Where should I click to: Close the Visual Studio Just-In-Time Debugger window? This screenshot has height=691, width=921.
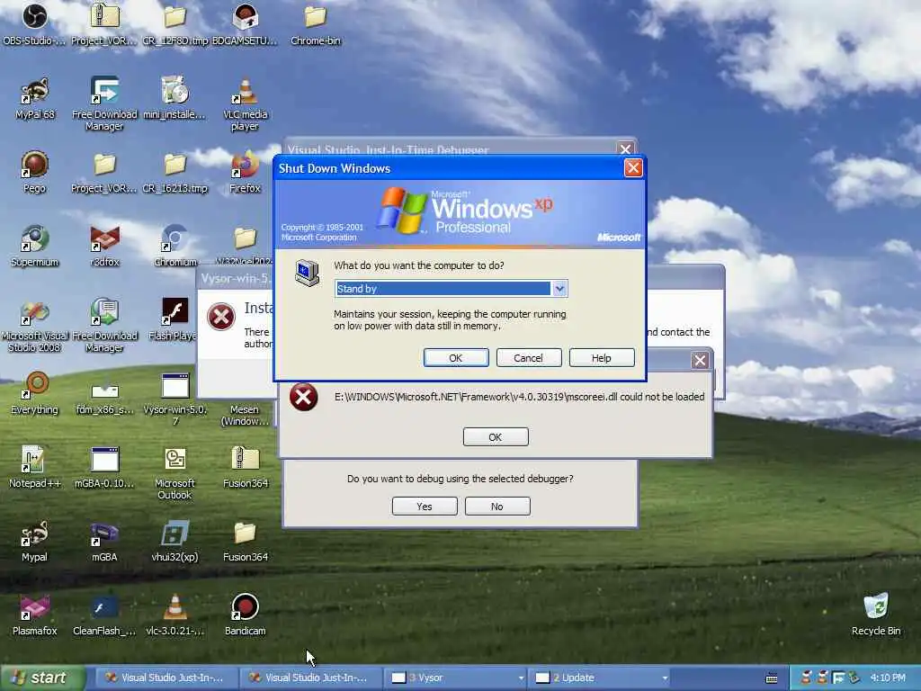coord(626,148)
